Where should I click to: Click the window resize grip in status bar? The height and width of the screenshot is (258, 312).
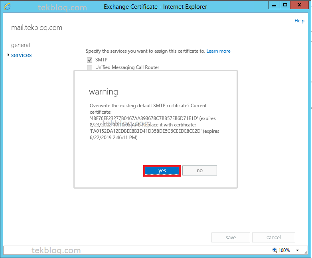coord(306,252)
